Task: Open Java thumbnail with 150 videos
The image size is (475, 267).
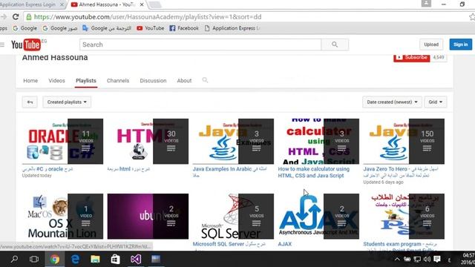Action: coord(404,142)
